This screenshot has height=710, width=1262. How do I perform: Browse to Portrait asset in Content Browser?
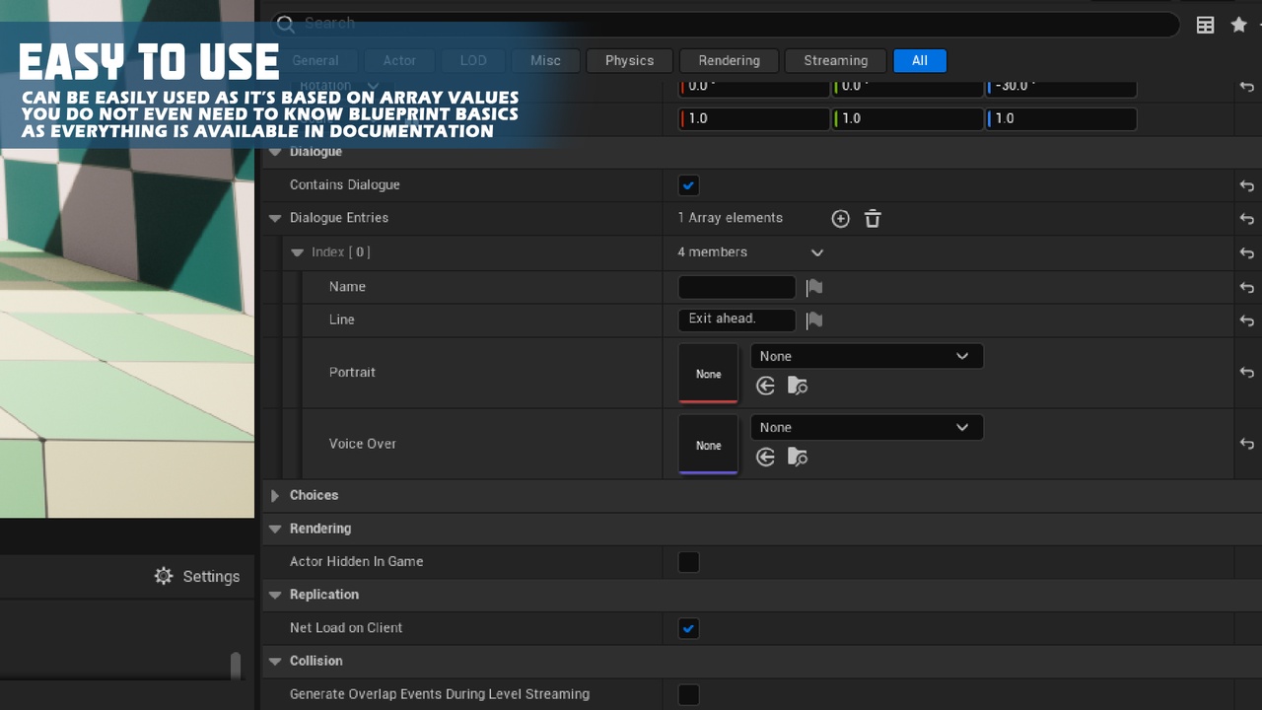(797, 386)
